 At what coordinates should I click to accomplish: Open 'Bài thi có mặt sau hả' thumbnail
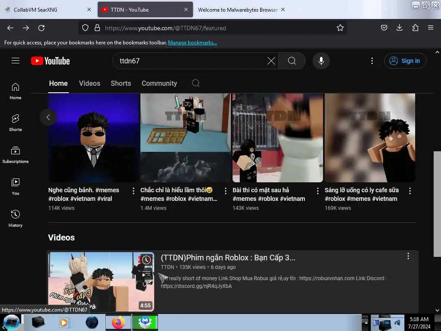(278, 137)
